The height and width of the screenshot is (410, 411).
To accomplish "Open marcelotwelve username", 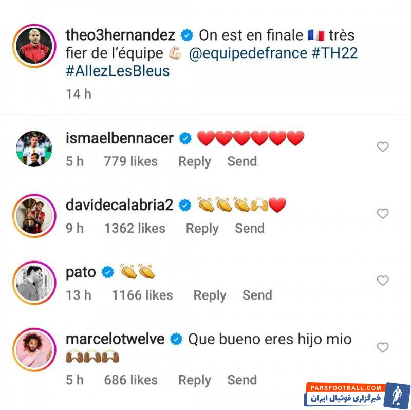I will (x=115, y=339).
